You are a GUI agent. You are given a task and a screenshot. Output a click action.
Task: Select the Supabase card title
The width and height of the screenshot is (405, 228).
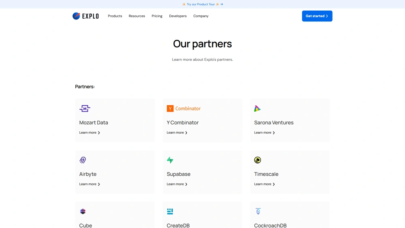179,174
